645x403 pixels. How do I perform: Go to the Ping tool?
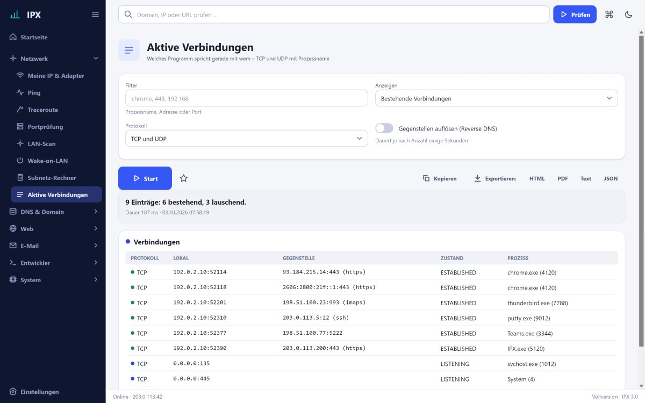coord(56,92)
